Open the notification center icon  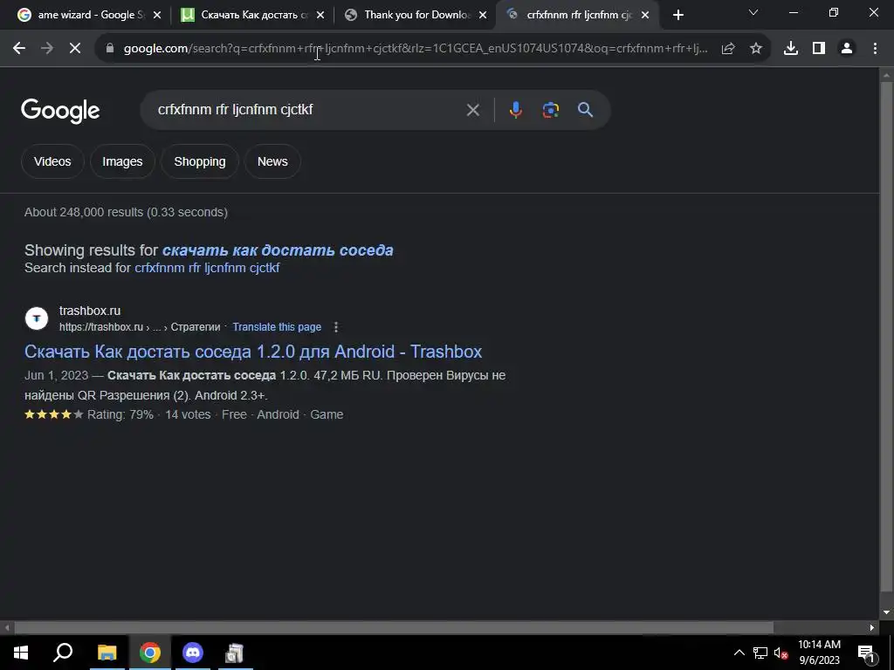(865, 653)
